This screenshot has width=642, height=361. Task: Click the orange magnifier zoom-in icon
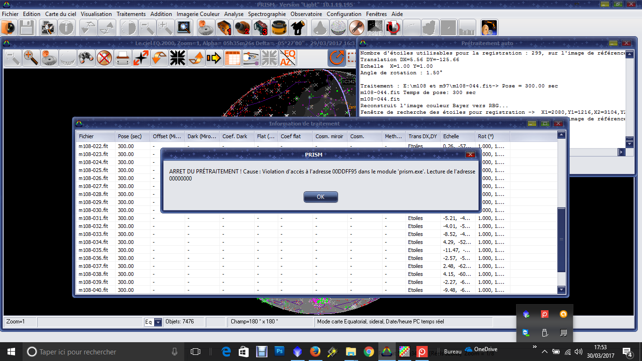pos(31,58)
